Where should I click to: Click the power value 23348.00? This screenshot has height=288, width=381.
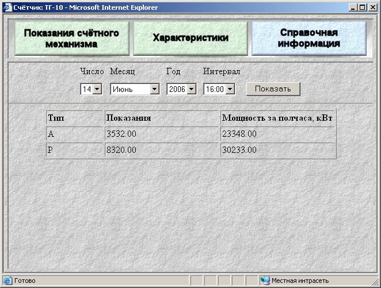pyautogui.click(x=239, y=134)
